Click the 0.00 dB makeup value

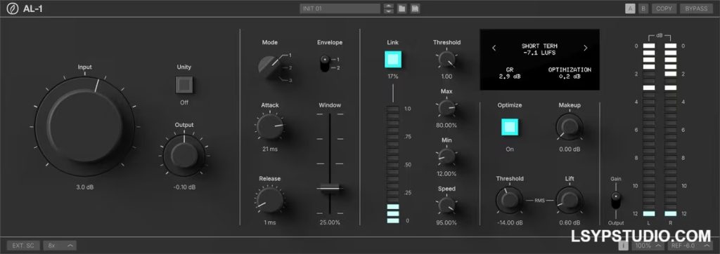point(570,149)
